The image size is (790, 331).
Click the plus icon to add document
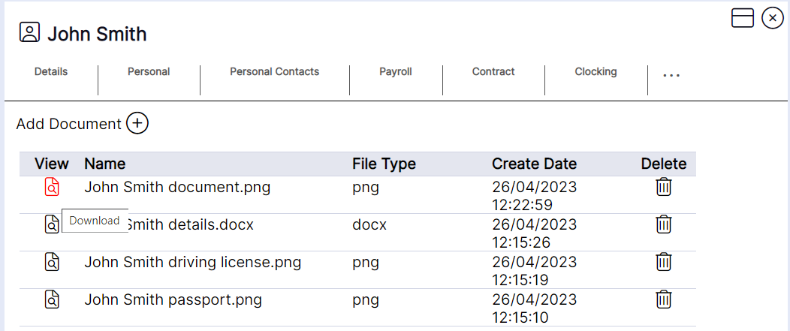click(x=137, y=123)
